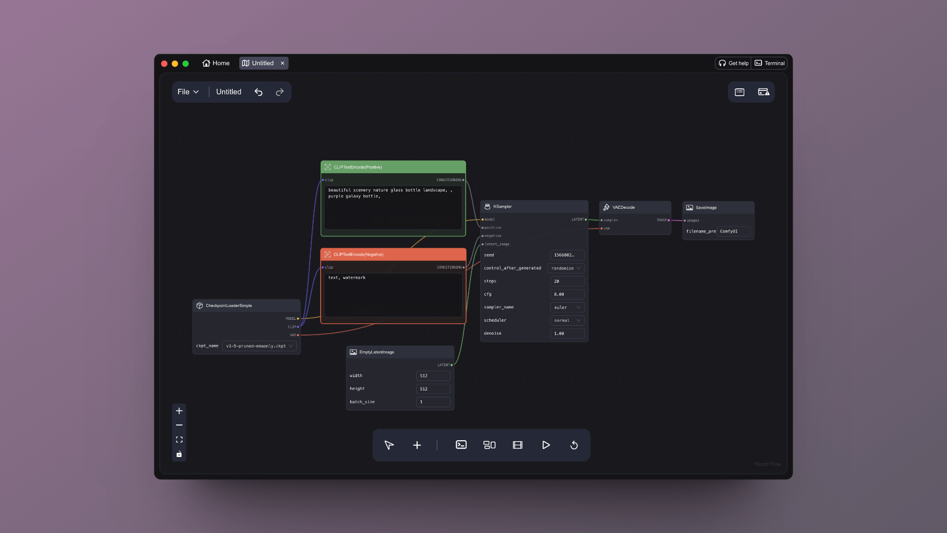Click the reset rotate arrow icon

[x=574, y=445]
